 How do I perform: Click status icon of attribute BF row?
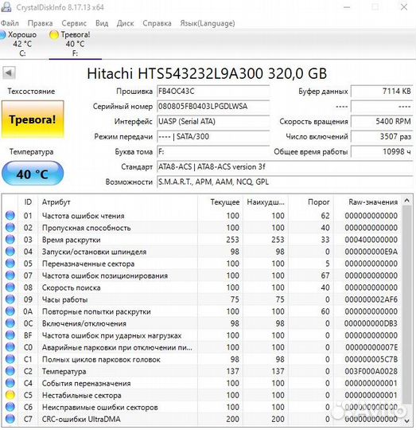(10, 335)
